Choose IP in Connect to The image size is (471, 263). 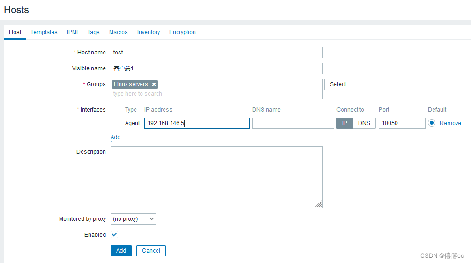344,123
